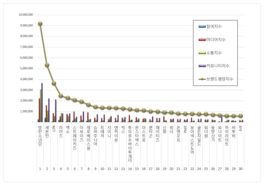Screen dimensions: 264x185
Task: Click the NCT purple community bar
Action: (56, 111)
